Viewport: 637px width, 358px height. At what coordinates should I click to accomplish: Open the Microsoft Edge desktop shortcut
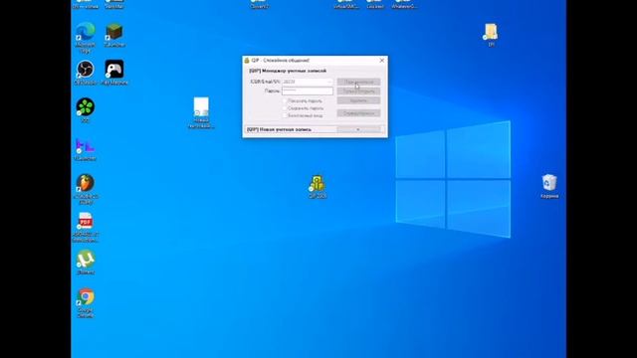tap(86, 33)
